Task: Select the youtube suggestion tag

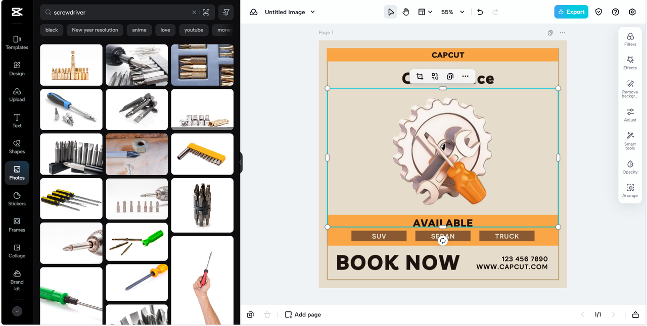Action: point(194,30)
